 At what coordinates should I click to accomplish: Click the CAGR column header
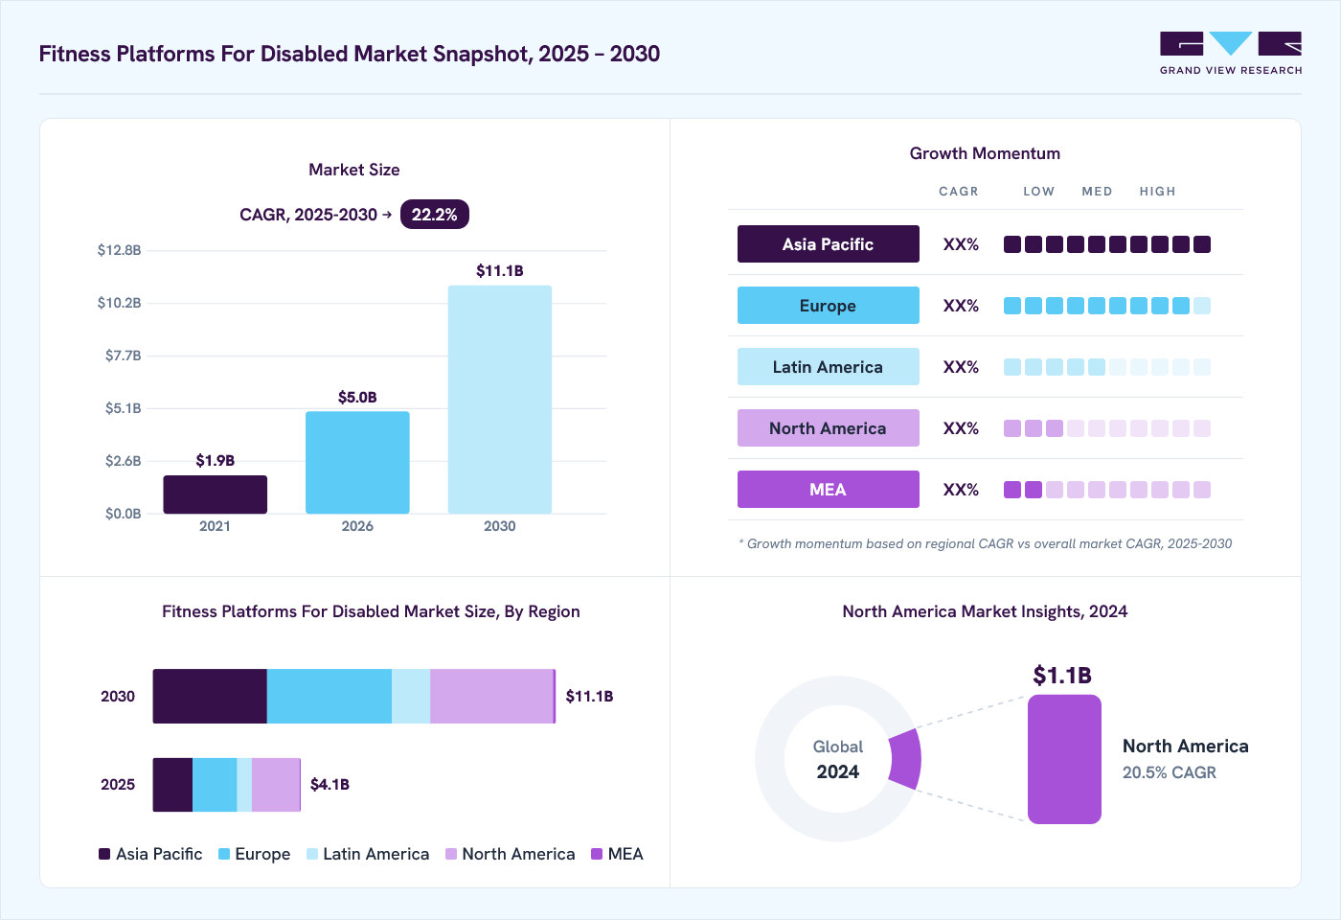(x=959, y=192)
